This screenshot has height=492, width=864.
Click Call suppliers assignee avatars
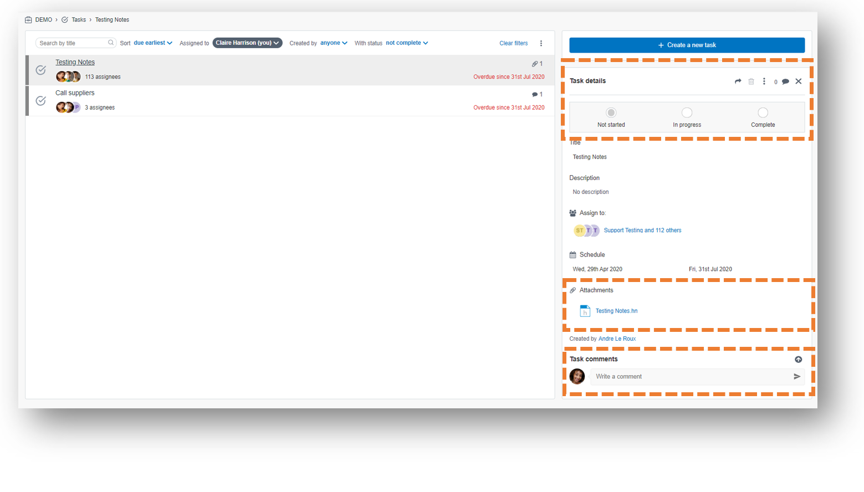click(68, 107)
